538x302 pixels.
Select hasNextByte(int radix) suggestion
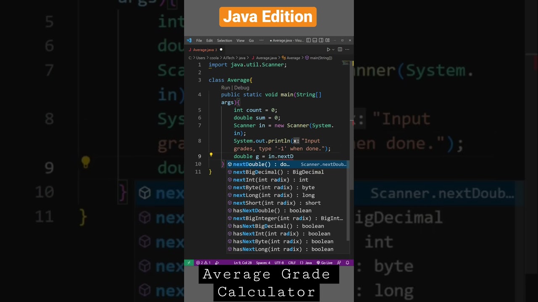(287, 241)
